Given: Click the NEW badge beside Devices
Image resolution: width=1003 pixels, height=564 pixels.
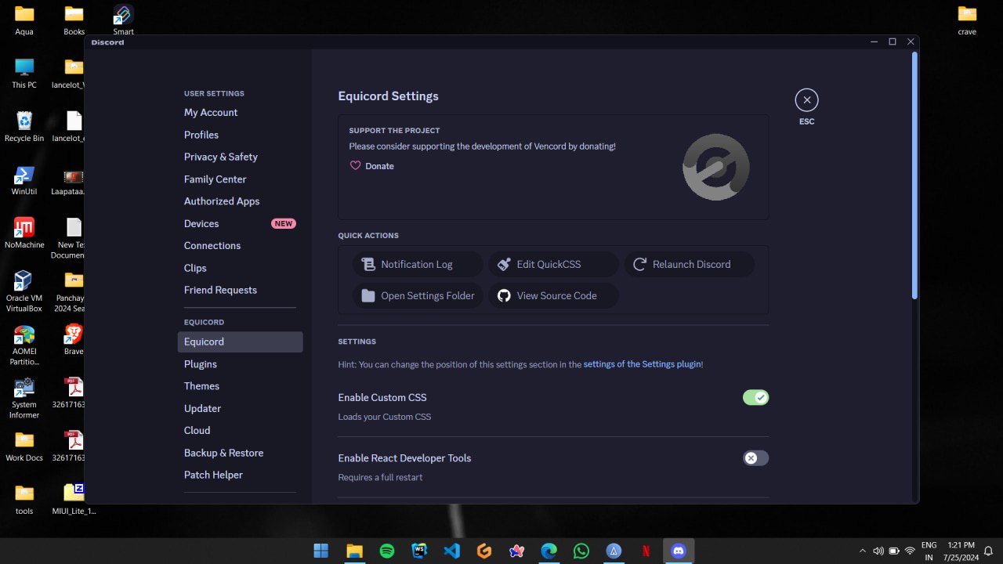Looking at the screenshot, I should click(284, 224).
